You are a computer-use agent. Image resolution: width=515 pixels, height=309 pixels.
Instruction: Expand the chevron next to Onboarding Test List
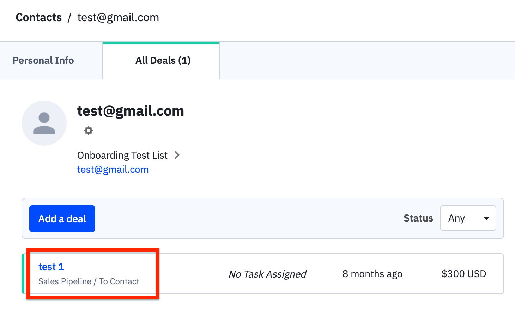tap(177, 155)
